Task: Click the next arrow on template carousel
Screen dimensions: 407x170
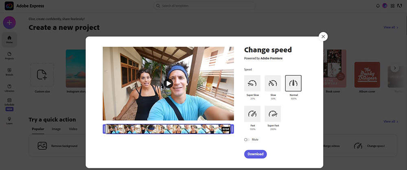Action: pyautogui.click(x=395, y=68)
